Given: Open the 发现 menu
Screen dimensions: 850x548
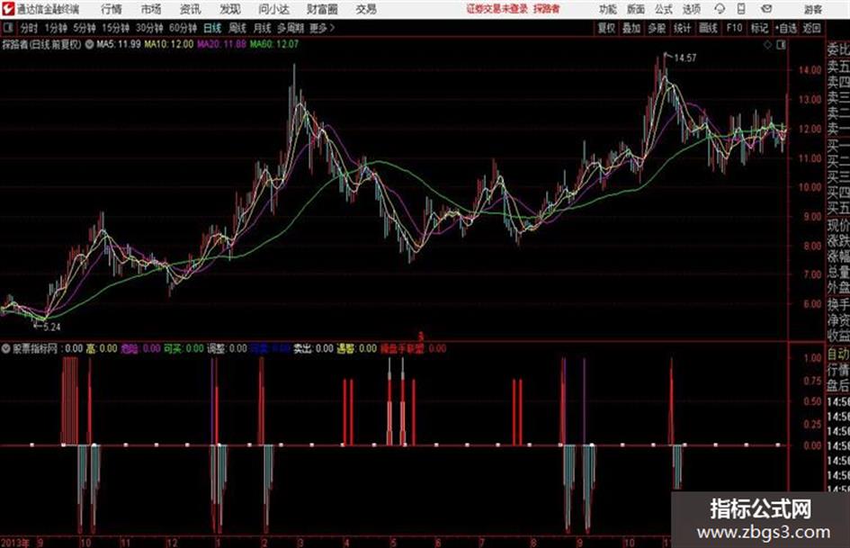Looking at the screenshot, I should pyautogui.click(x=230, y=9).
